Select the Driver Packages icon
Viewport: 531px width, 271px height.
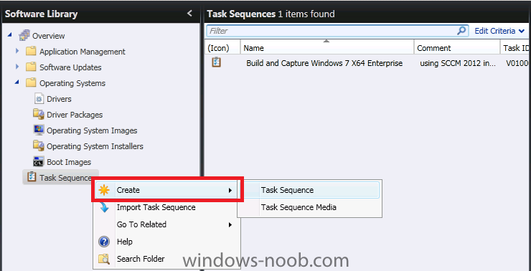(39, 115)
